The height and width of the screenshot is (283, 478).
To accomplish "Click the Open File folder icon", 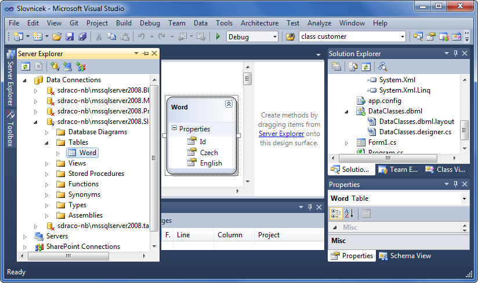I will [57, 36].
